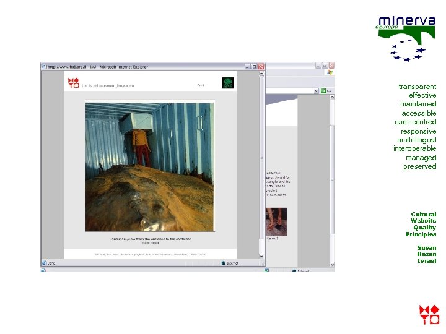Click the caption under the feet thumbnail
Viewport: 446px width, 334px height.
(272, 239)
